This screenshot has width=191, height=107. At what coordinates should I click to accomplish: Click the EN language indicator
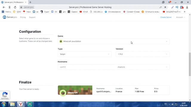[165, 104]
